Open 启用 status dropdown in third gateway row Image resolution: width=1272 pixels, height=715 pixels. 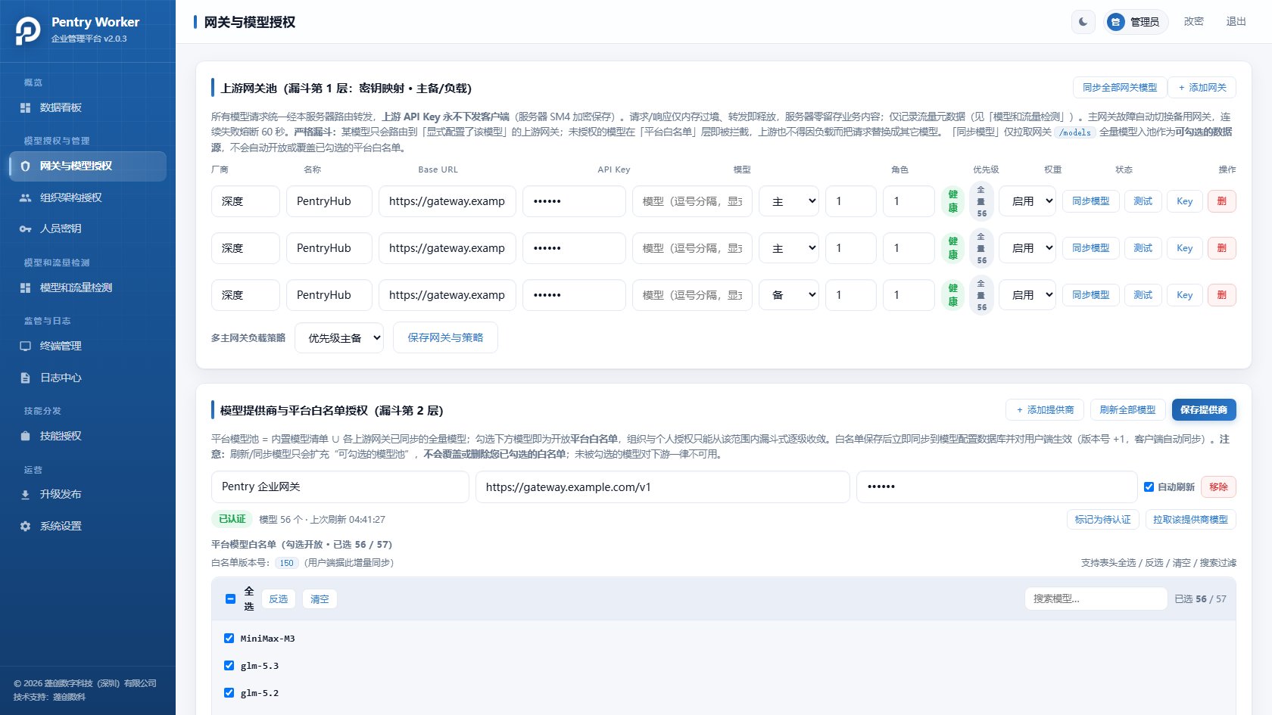click(x=1027, y=295)
